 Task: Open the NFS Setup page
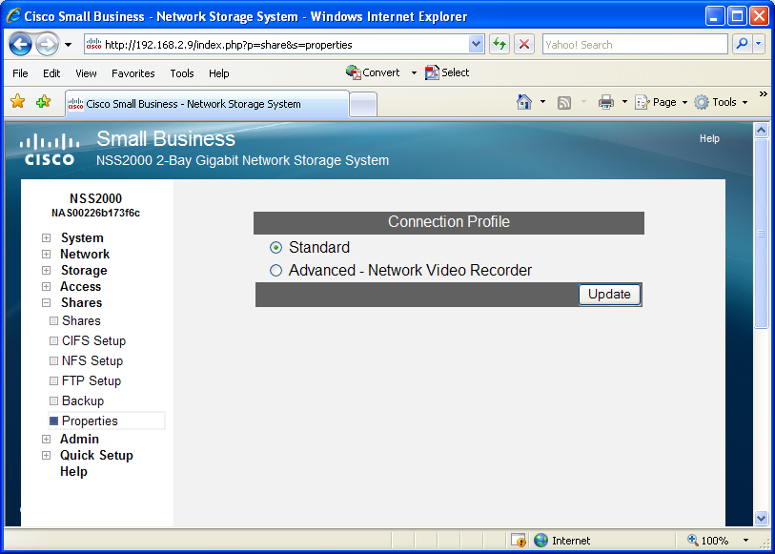[x=92, y=361]
